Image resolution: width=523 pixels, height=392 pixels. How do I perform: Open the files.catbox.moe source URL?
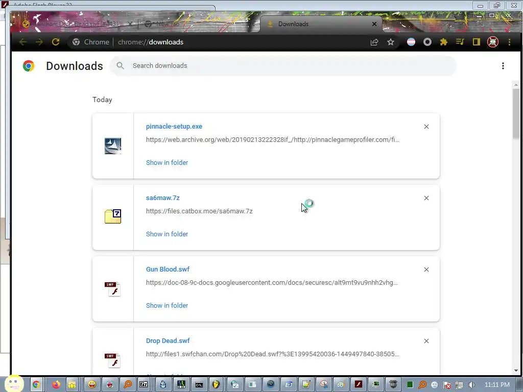coord(199,211)
